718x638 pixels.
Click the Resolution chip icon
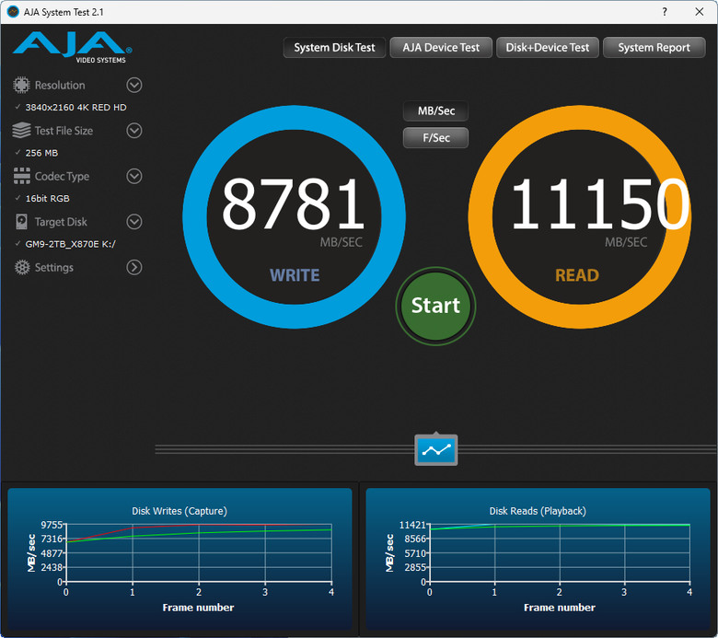pos(21,86)
